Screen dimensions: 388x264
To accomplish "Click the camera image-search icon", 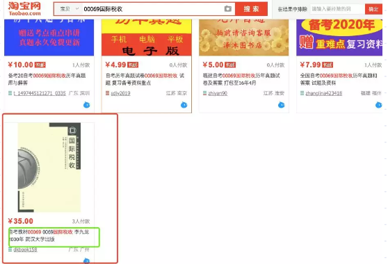I will coord(228,9).
